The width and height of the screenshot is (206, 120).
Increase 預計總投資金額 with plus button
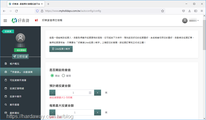coord(98,93)
